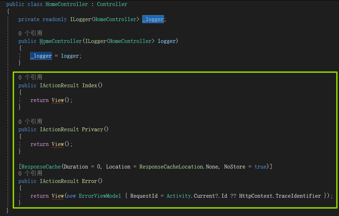Viewport: 339px width, 216px height.
Task: Click the Activity class name
Action: (x=178, y=196)
